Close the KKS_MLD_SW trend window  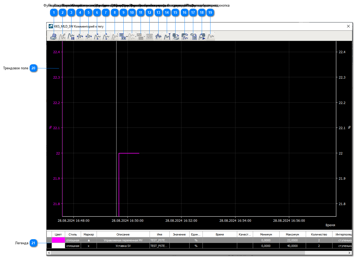click(348, 26)
